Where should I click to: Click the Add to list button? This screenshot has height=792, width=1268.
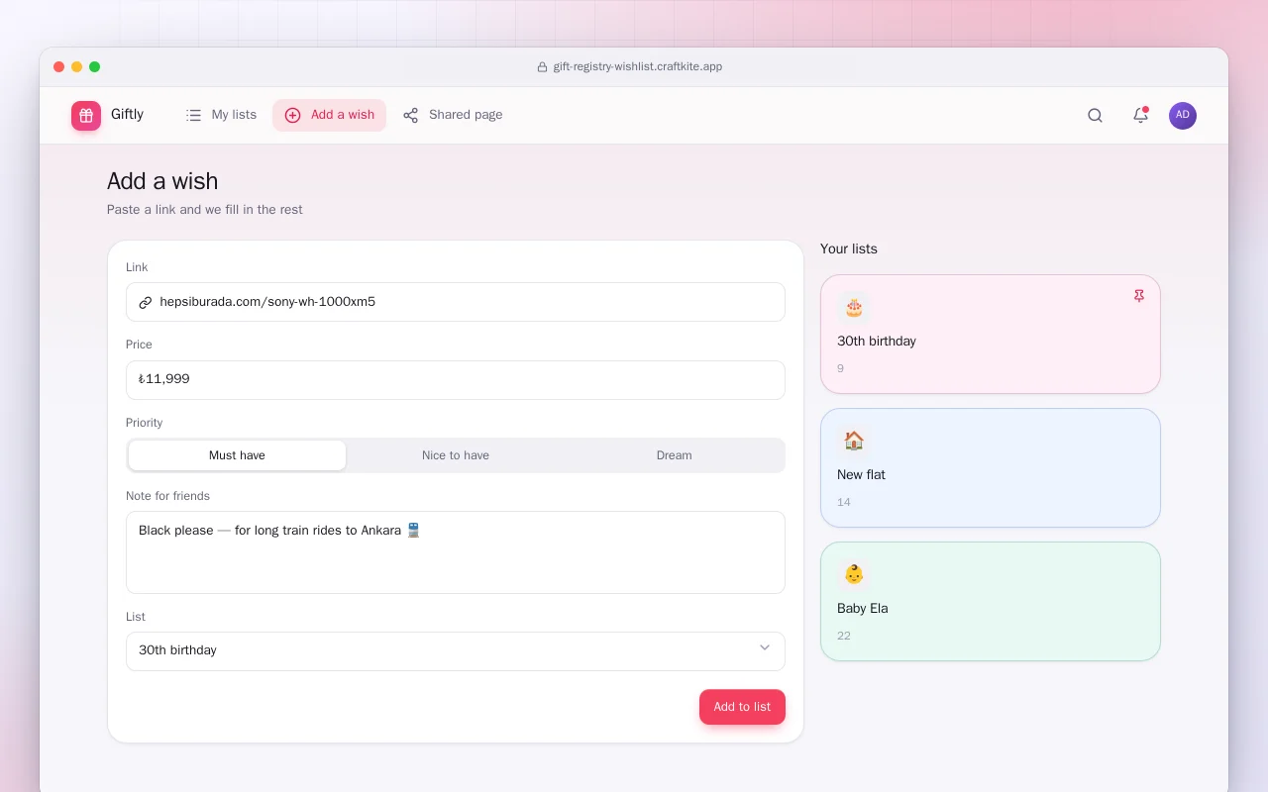click(x=742, y=707)
